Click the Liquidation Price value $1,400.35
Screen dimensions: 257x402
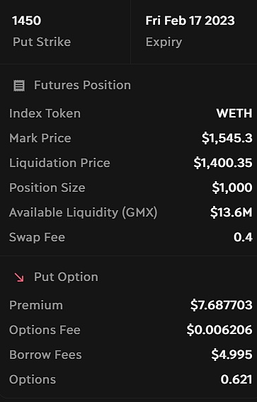[x=223, y=163]
